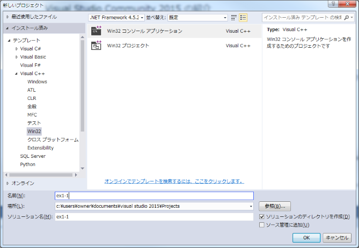
Task: Select Win32 コンソール アプリケーション template
Action: 174,31
